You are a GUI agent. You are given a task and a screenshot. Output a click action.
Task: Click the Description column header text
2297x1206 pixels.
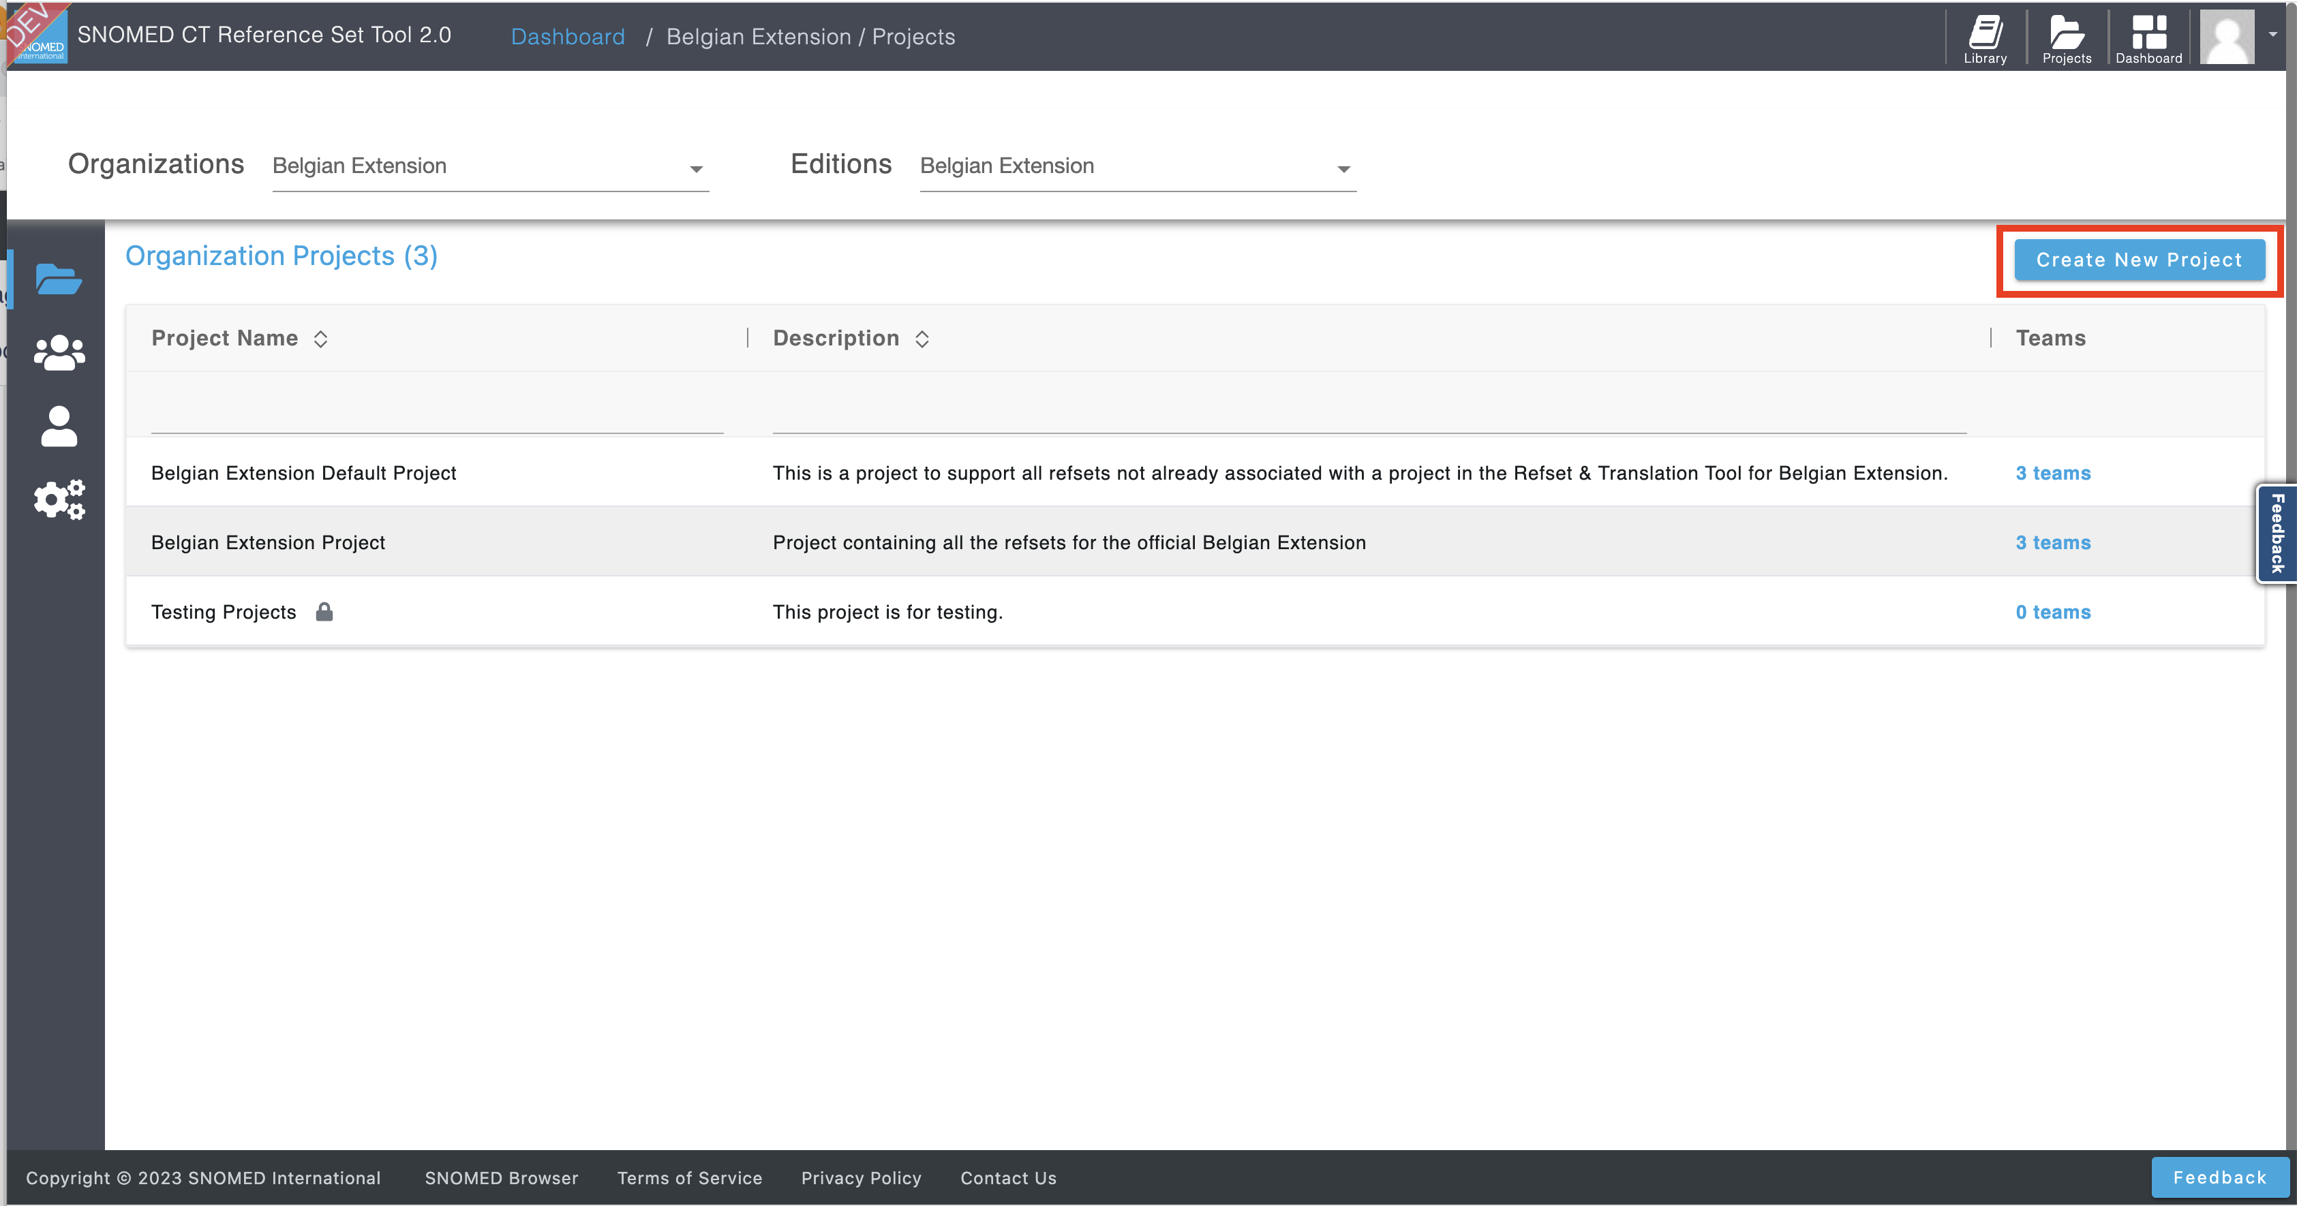pyautogui.click(x=836, y=339)
